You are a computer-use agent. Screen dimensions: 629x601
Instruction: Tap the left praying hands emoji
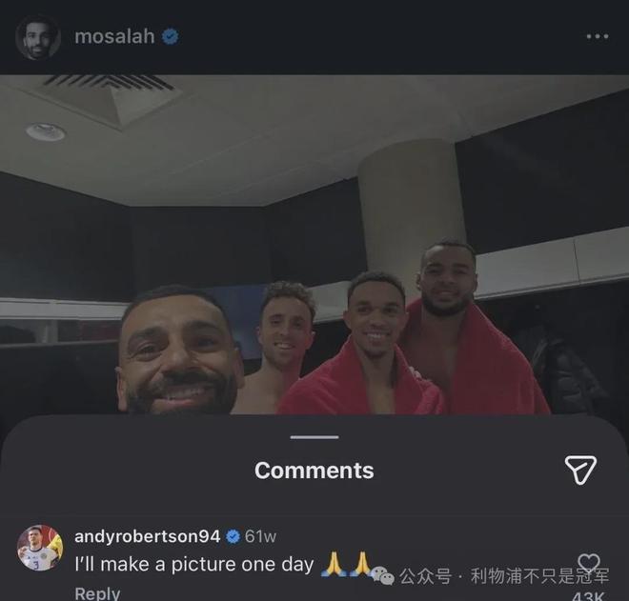click(x=334, y=564)
